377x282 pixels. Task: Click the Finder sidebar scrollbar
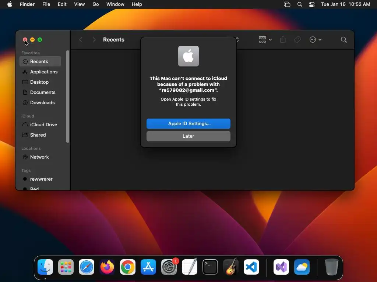68,97
